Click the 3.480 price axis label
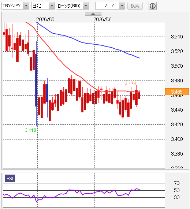Image resolution: width=190 pixels, height=209 pixels. click(177, 81)
